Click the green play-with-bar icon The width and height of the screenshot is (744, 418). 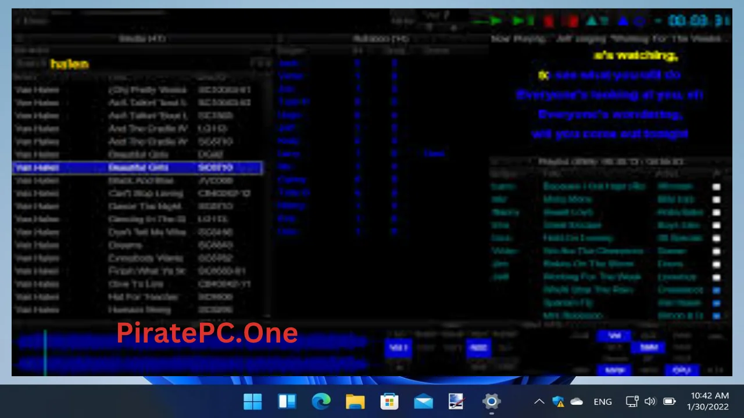(x=523, y=21)
